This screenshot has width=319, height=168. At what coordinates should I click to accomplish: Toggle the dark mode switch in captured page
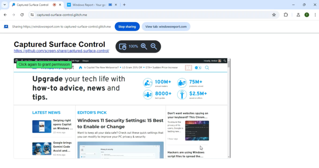point(198,68)
